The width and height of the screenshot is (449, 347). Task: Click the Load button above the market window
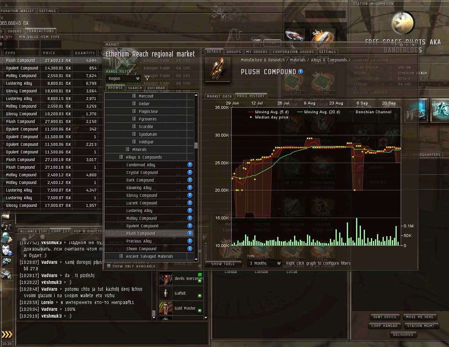click(x=272, y=43)
